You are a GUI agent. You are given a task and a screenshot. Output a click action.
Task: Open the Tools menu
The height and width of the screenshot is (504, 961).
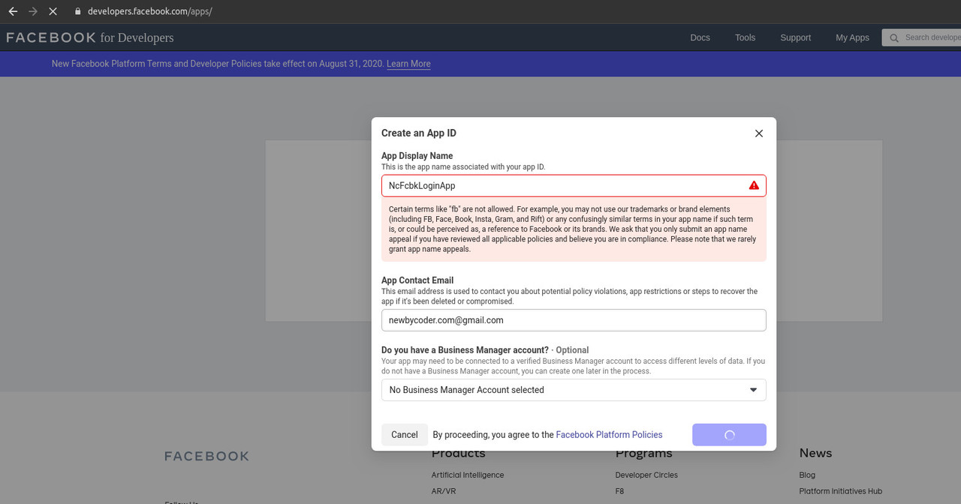[x=745, y=37]
